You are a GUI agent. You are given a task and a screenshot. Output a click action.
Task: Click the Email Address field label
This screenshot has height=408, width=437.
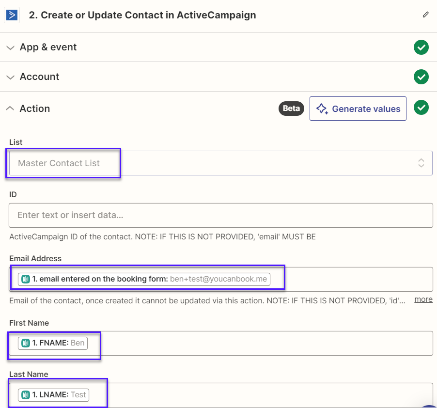coord(35,258)
